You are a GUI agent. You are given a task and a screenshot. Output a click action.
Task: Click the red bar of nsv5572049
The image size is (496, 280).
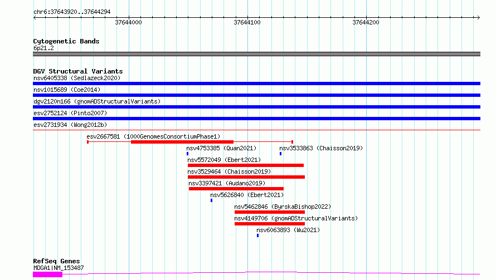point(246,165)
